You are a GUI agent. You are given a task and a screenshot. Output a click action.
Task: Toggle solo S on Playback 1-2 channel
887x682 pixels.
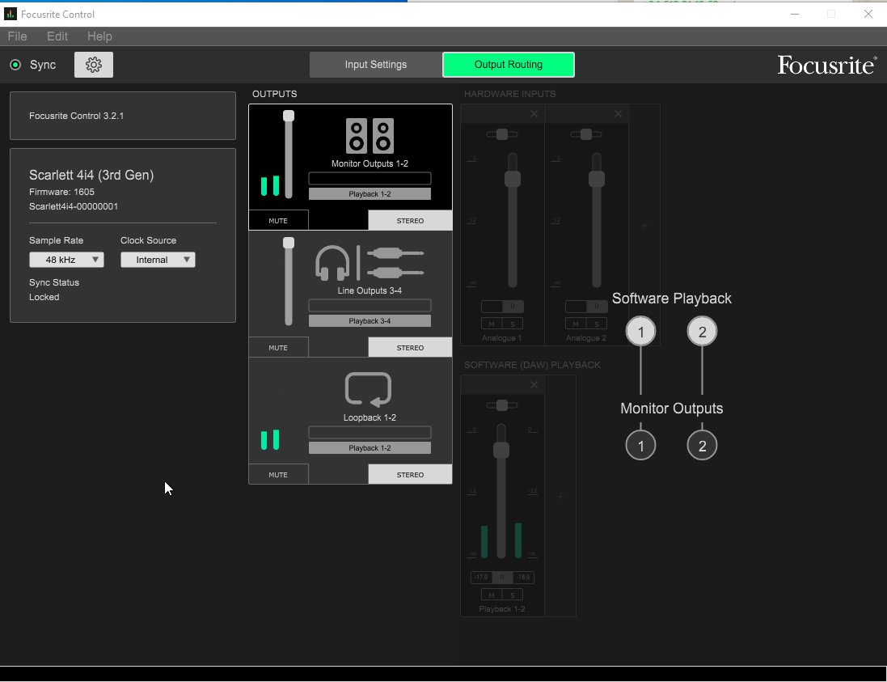(513, 595)
